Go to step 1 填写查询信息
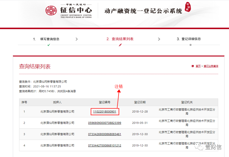Viewport: 229px width, 157px height. (46, 39)
